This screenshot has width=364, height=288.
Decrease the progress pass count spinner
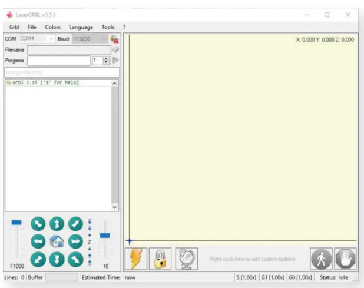(x=106, y=62)
